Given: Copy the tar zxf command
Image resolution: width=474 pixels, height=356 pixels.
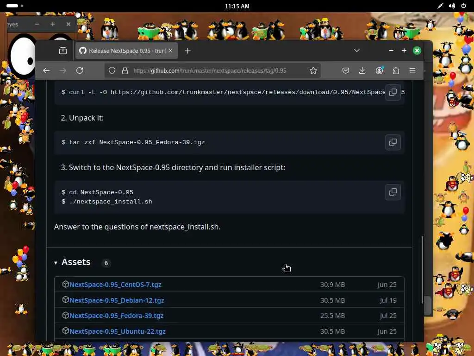Looking at the screenshot, I should pyautogui.click(x=393, y=142).
